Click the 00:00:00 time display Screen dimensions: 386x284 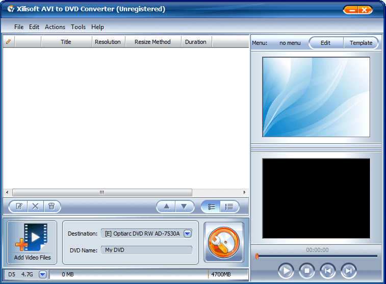tap(317, 250)
